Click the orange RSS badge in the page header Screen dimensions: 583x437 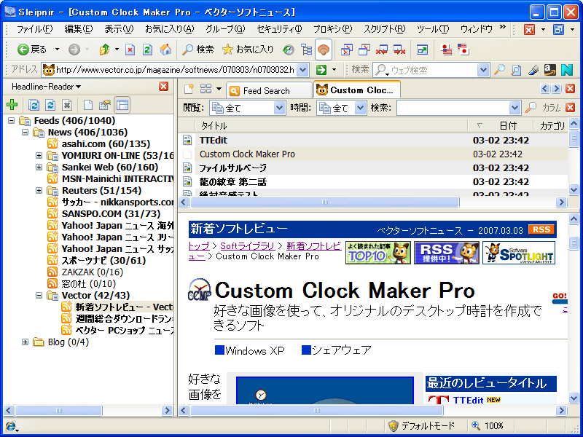tap(541, 229)
